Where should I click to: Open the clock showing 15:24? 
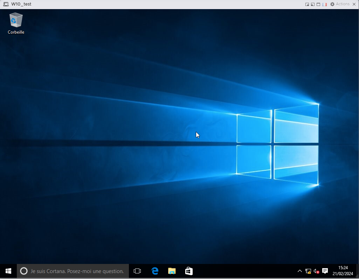click(343, 271)
